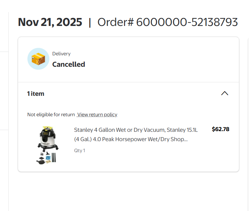
Task: Click the light blue circle behind package icon
Action: [31, 65]
